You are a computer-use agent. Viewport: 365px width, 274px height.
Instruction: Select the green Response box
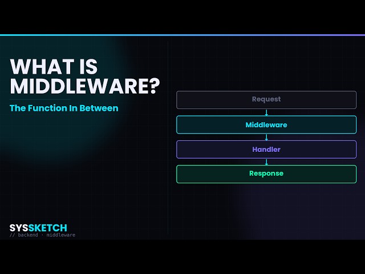click(x=266, y=174)
